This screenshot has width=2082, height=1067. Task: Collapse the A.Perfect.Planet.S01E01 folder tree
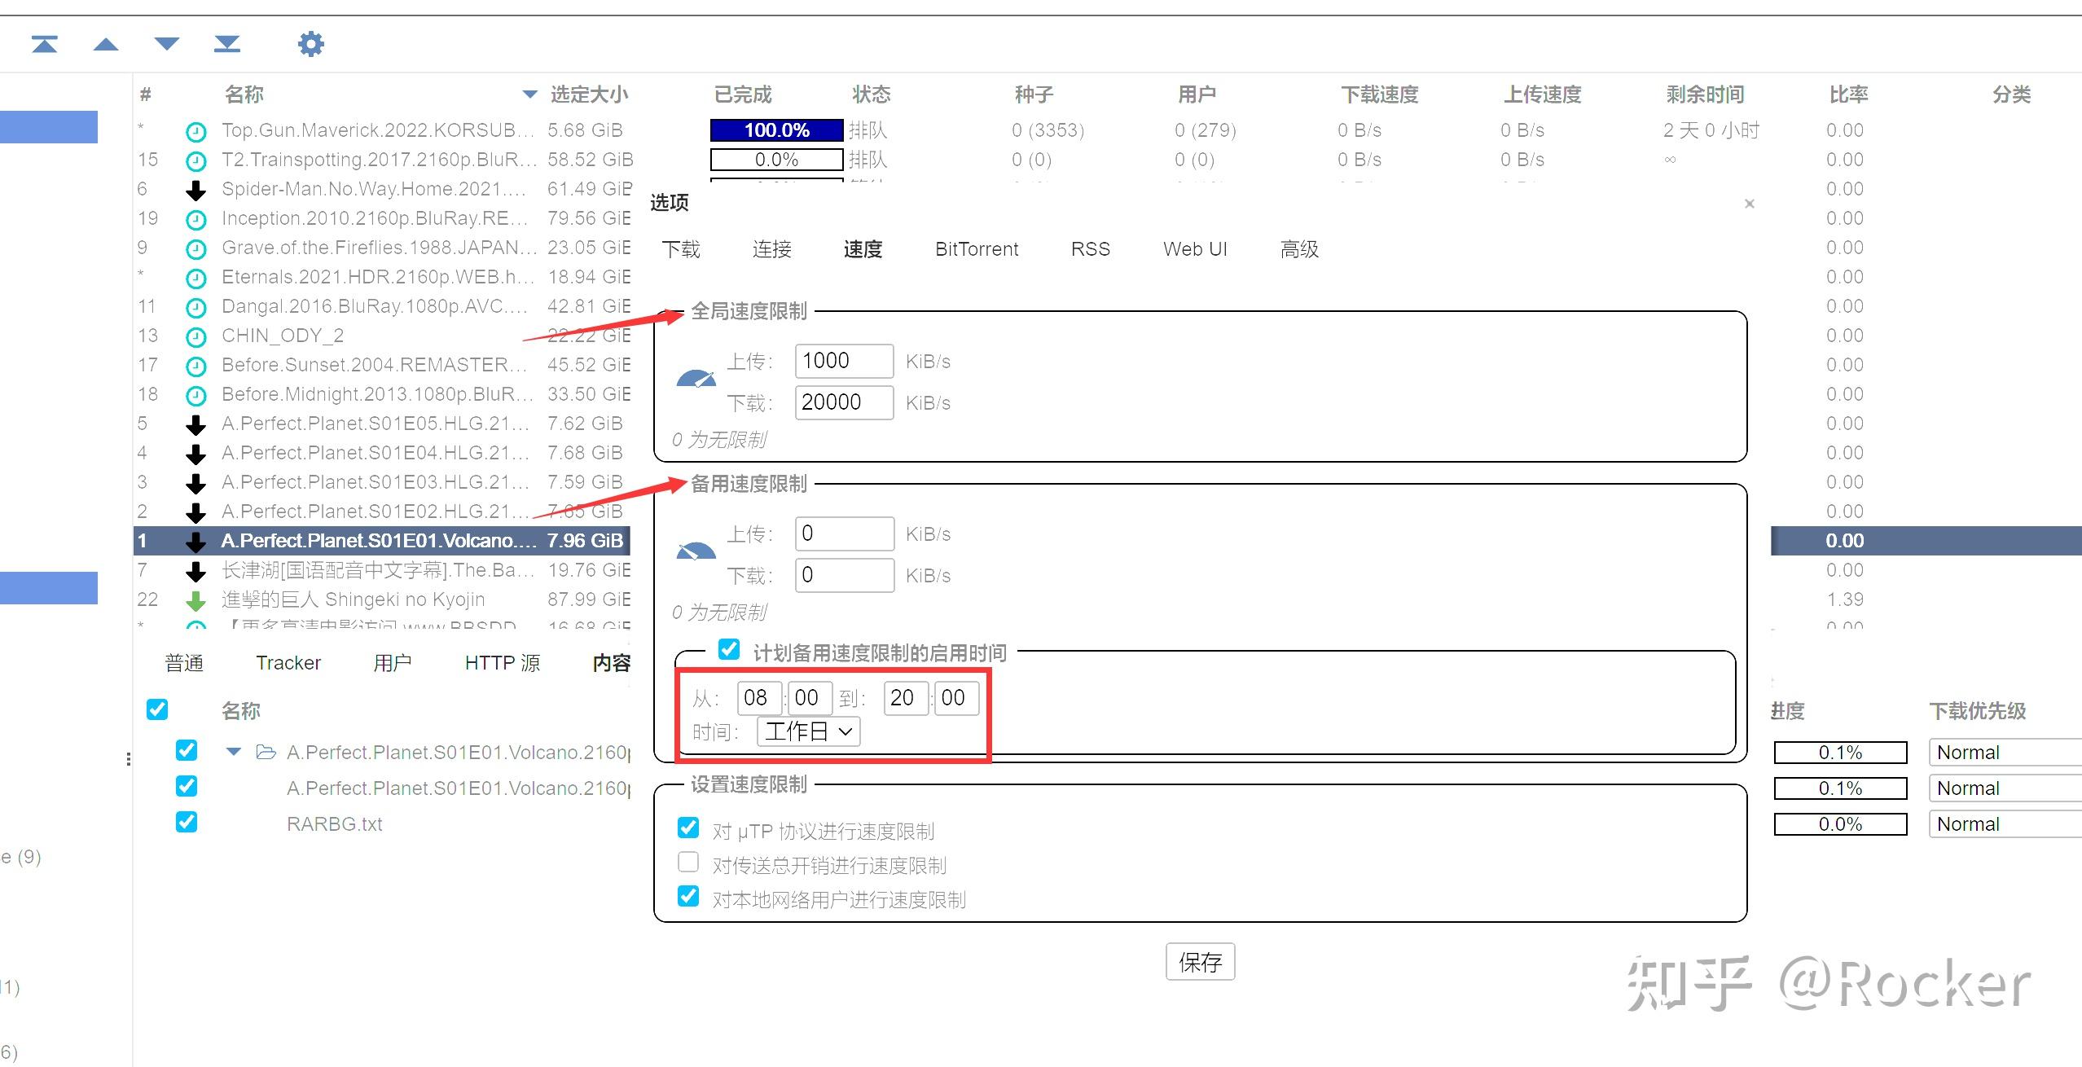coord(234,751)
